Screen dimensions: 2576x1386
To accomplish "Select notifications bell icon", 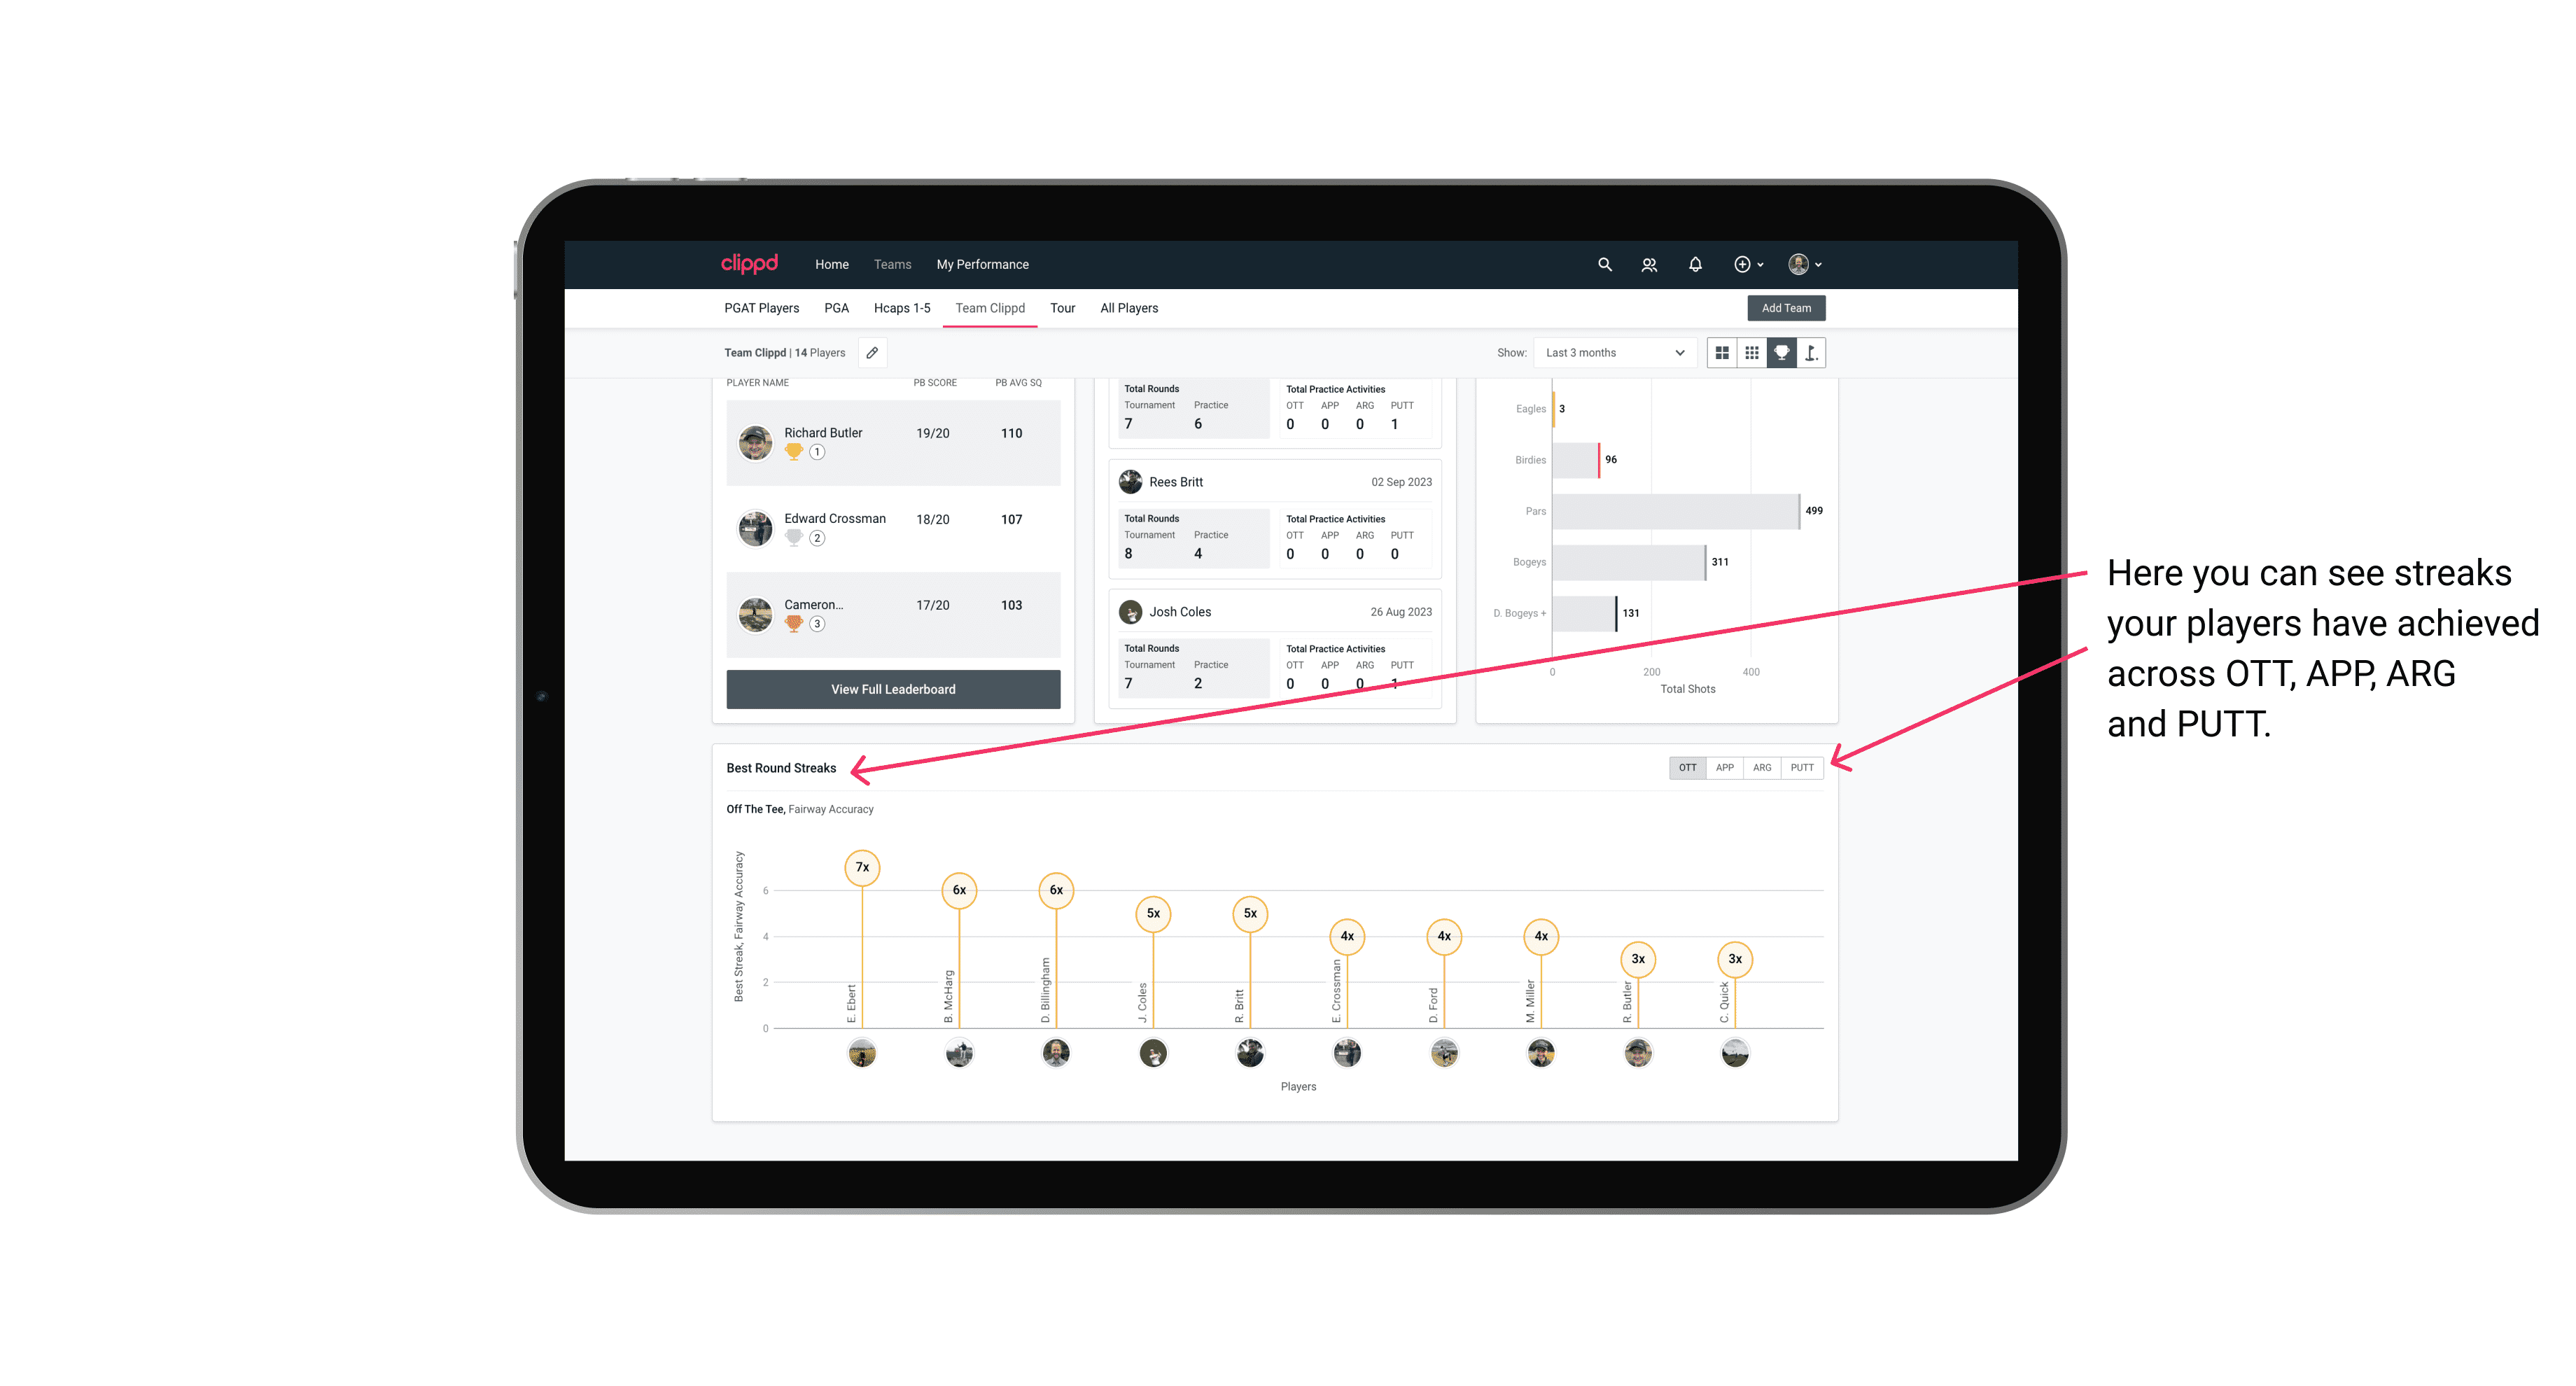I will coord(1694,265).
